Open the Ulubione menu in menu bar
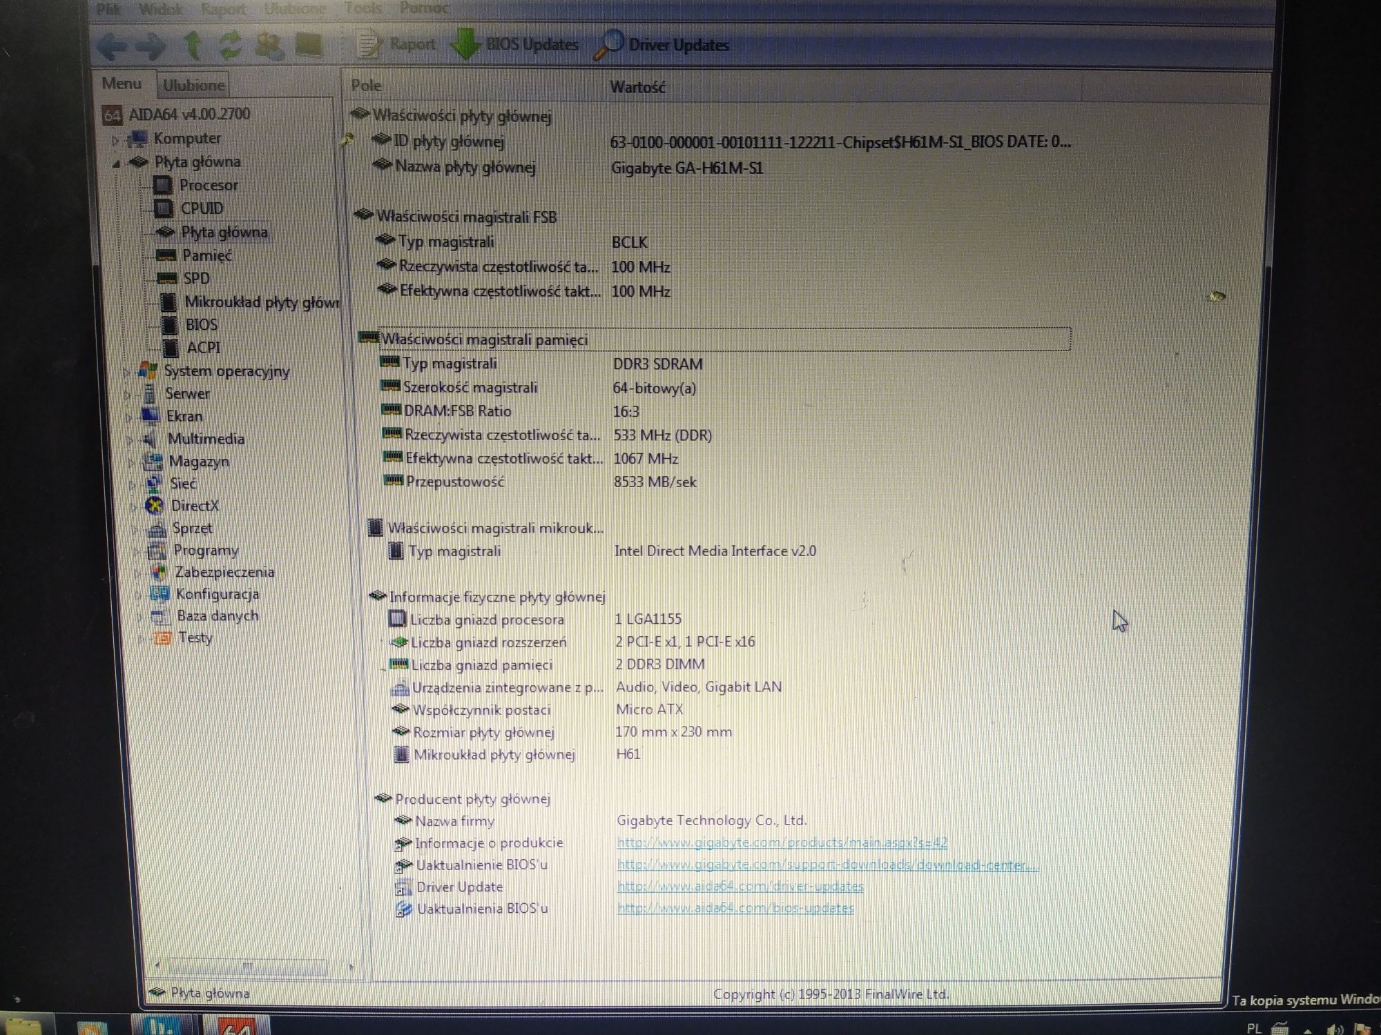This screenshot has width=1381, height=1035. click(294, 9)
